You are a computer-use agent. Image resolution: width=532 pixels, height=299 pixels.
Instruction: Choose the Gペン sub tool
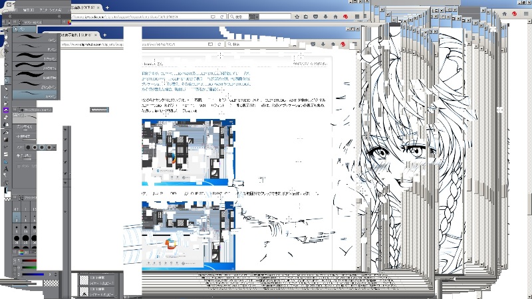tap(37, 37)
